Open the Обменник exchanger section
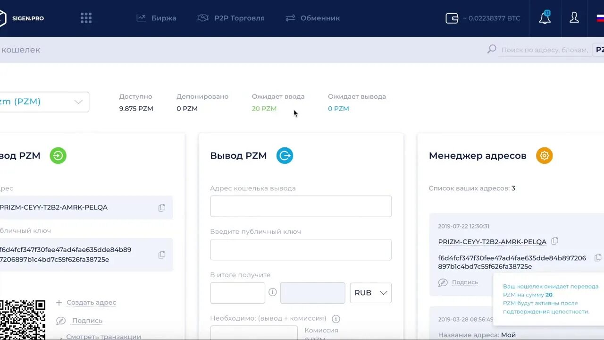 (x=320, y=18)
